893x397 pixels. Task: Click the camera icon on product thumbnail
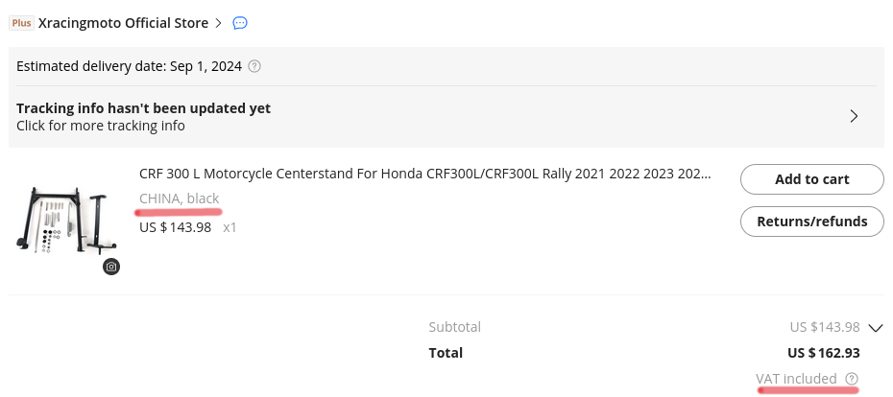[111, 267]
